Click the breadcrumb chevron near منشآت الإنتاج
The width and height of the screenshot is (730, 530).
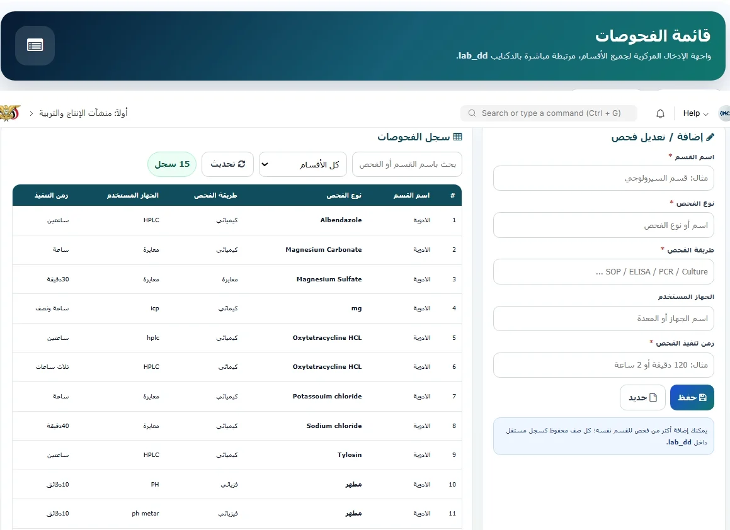coord(31,113)
